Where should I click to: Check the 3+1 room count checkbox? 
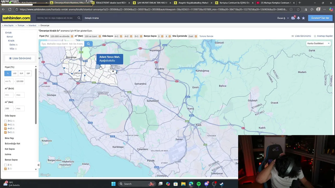(x=5, y=121)
